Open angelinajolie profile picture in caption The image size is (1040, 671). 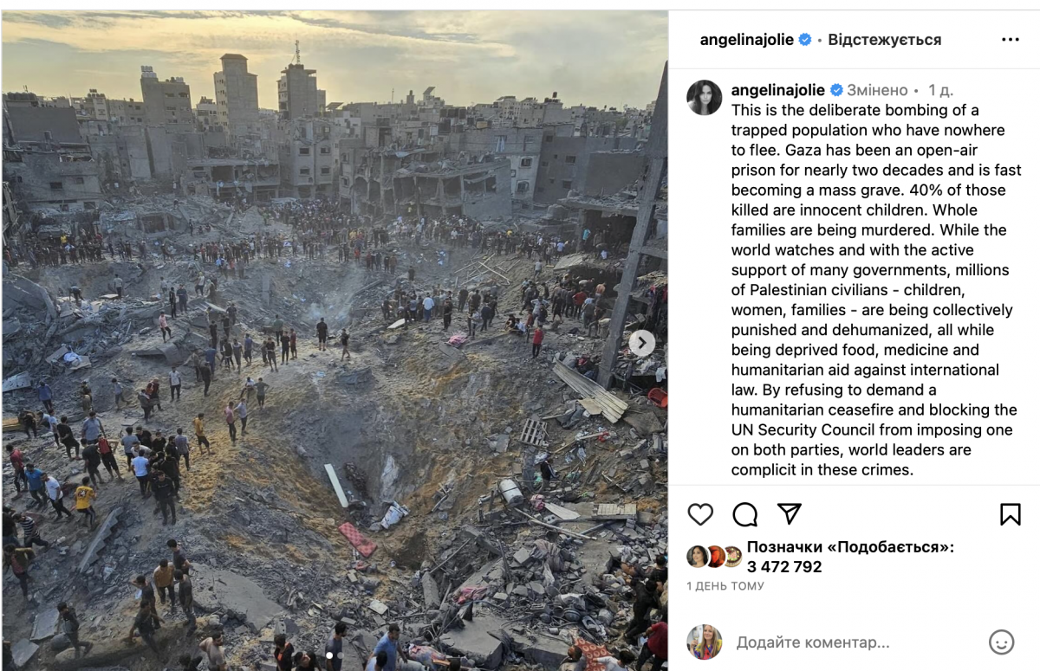tap(705, 97)
